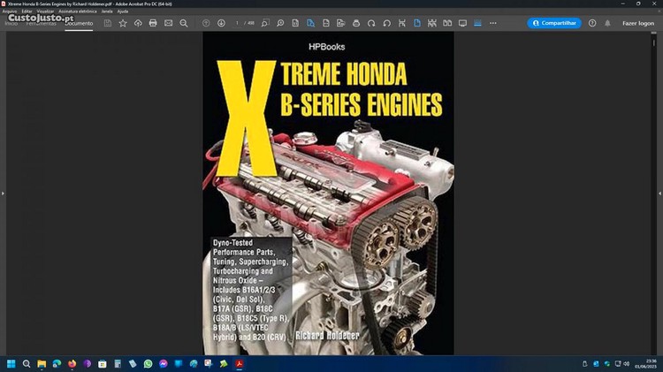663x372 pixels.
Task: Send file by email envelope icon
Action: click(168, 23)
